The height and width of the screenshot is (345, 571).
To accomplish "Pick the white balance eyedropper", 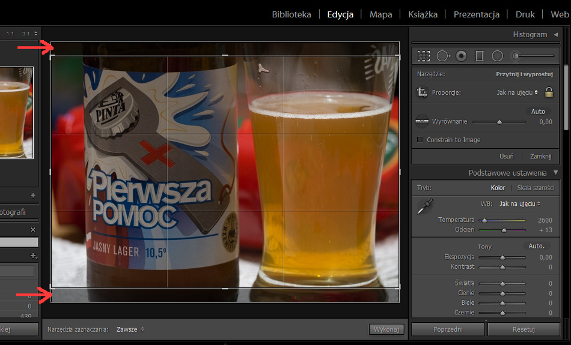I will (x=424, y=207).
